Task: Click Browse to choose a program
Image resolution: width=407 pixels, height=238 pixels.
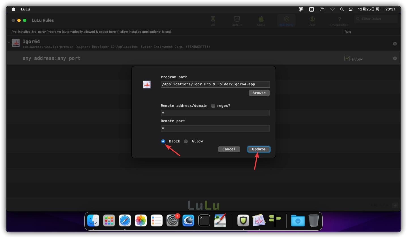Action: [259, 93]
